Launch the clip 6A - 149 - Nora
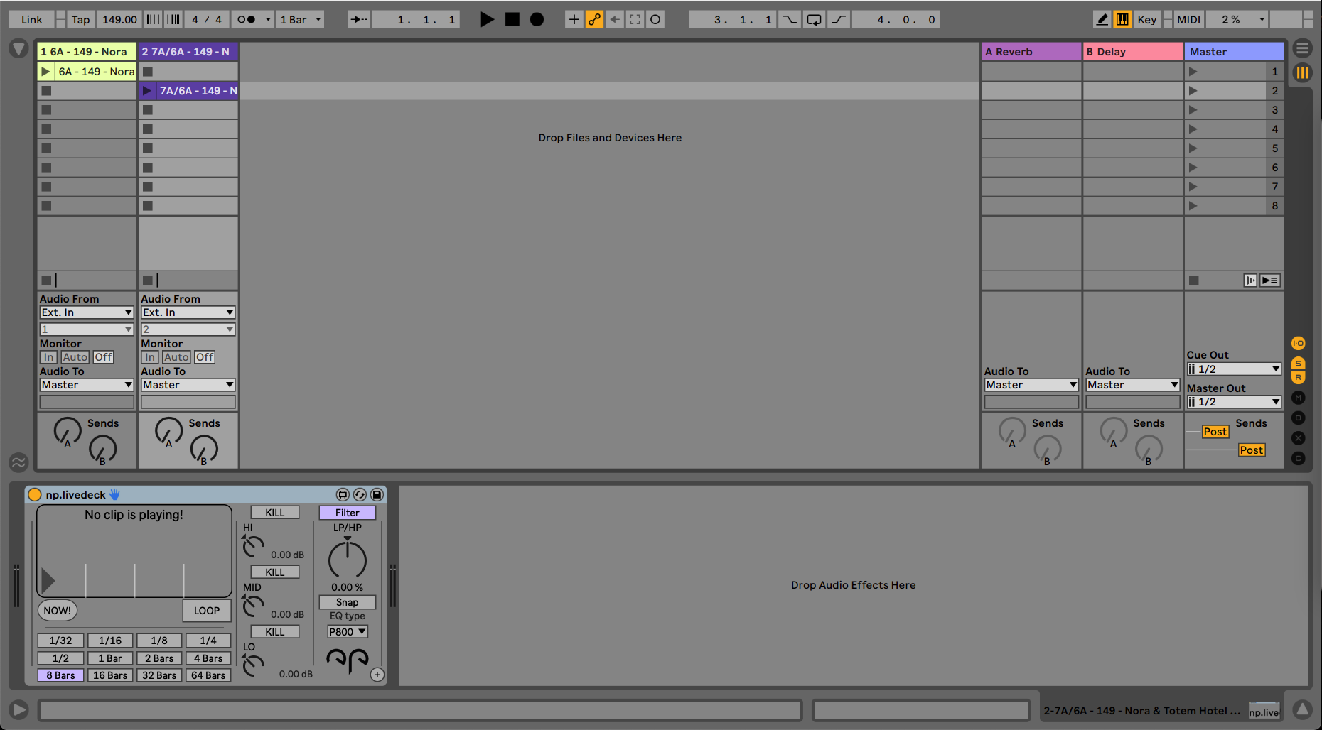1322x730 pixels. click(x=45, y=71)
